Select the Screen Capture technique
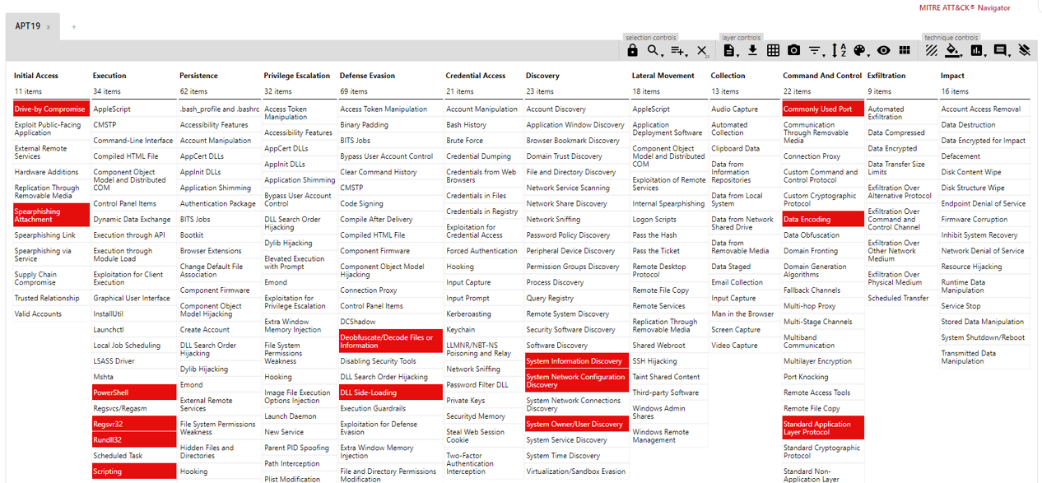1042x483 pixels. [744, 330]
